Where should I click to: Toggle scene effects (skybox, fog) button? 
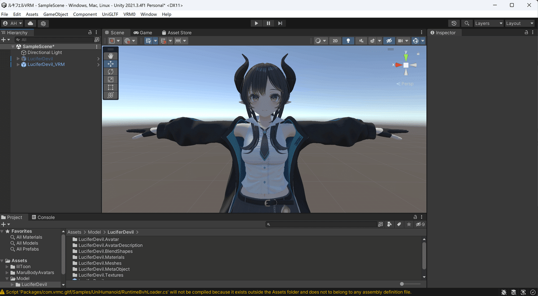pyautogui.click(x=372, y=41)
